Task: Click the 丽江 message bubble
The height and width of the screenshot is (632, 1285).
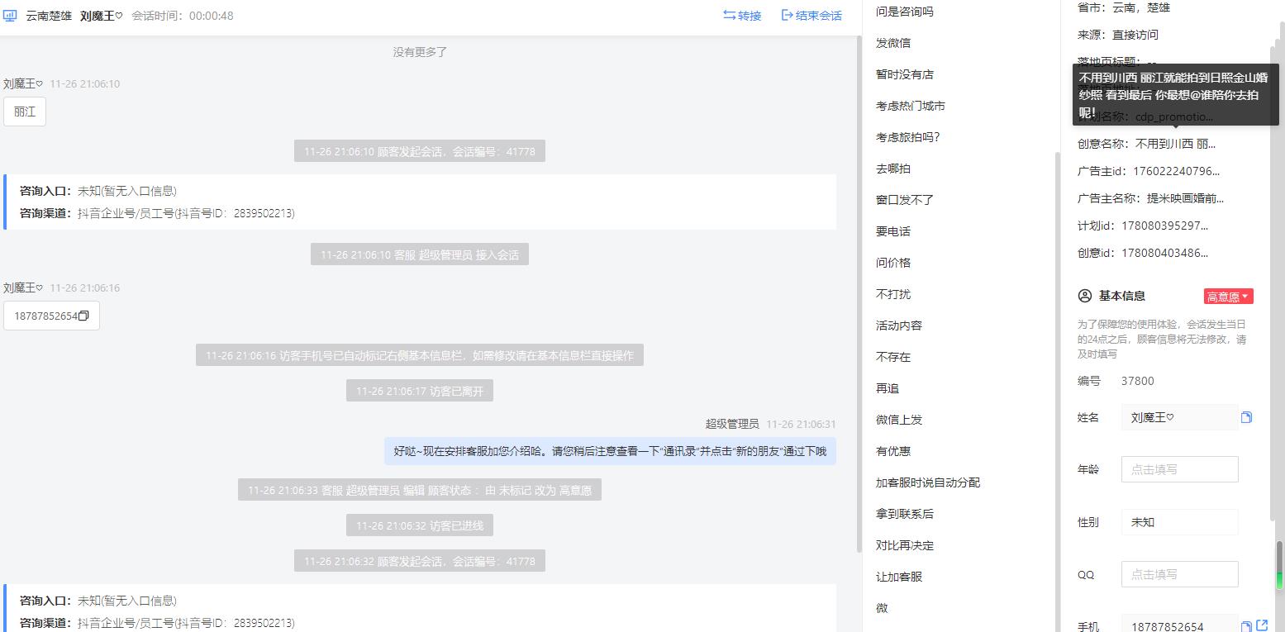Action: [25, 112]
